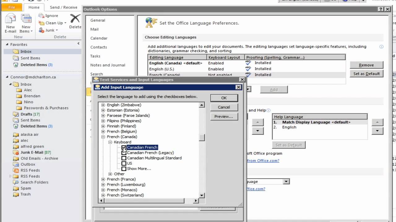This screenshot has height=222, width=396.
Task: Click the Outlook Options help question icon
Action: (x=381, y=9)
